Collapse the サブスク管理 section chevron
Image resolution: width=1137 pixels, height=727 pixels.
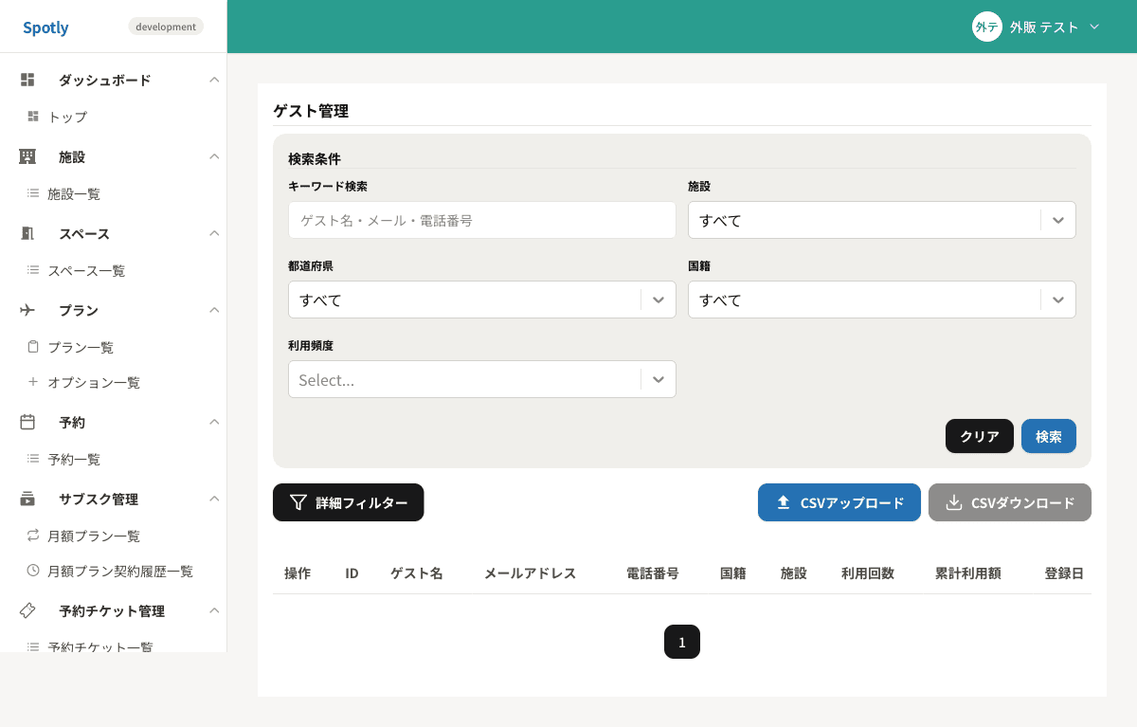pyautogui.click(x=214, y=499)
